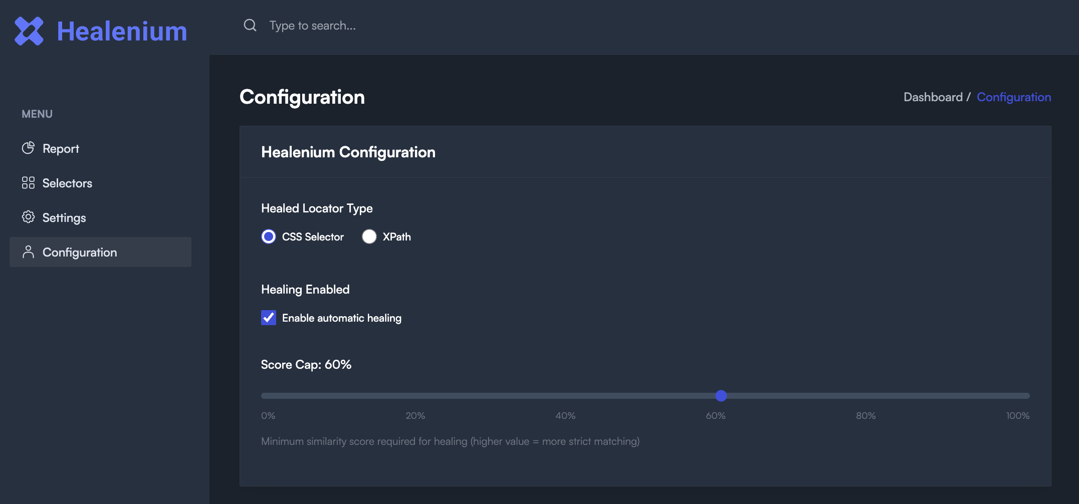
Task: Click the CSS Selector option label
Action: pos(313,237)
